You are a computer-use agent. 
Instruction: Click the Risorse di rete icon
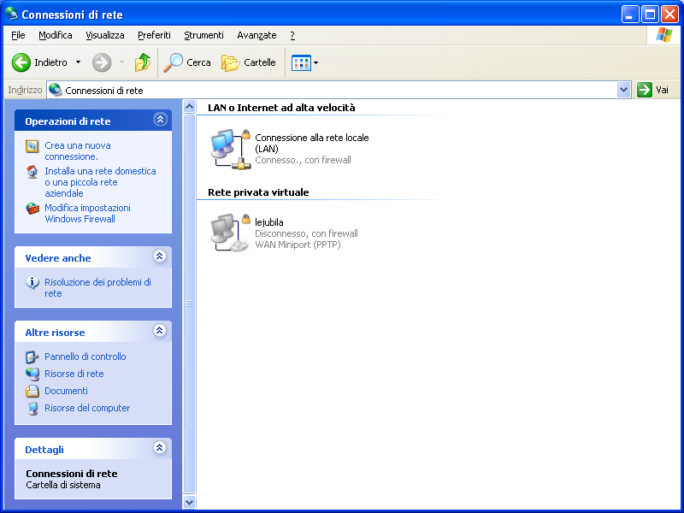pos(32,374)
